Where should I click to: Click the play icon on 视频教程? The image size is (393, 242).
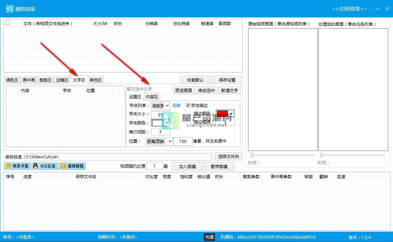pyautogui.click(x=63, y=166)
